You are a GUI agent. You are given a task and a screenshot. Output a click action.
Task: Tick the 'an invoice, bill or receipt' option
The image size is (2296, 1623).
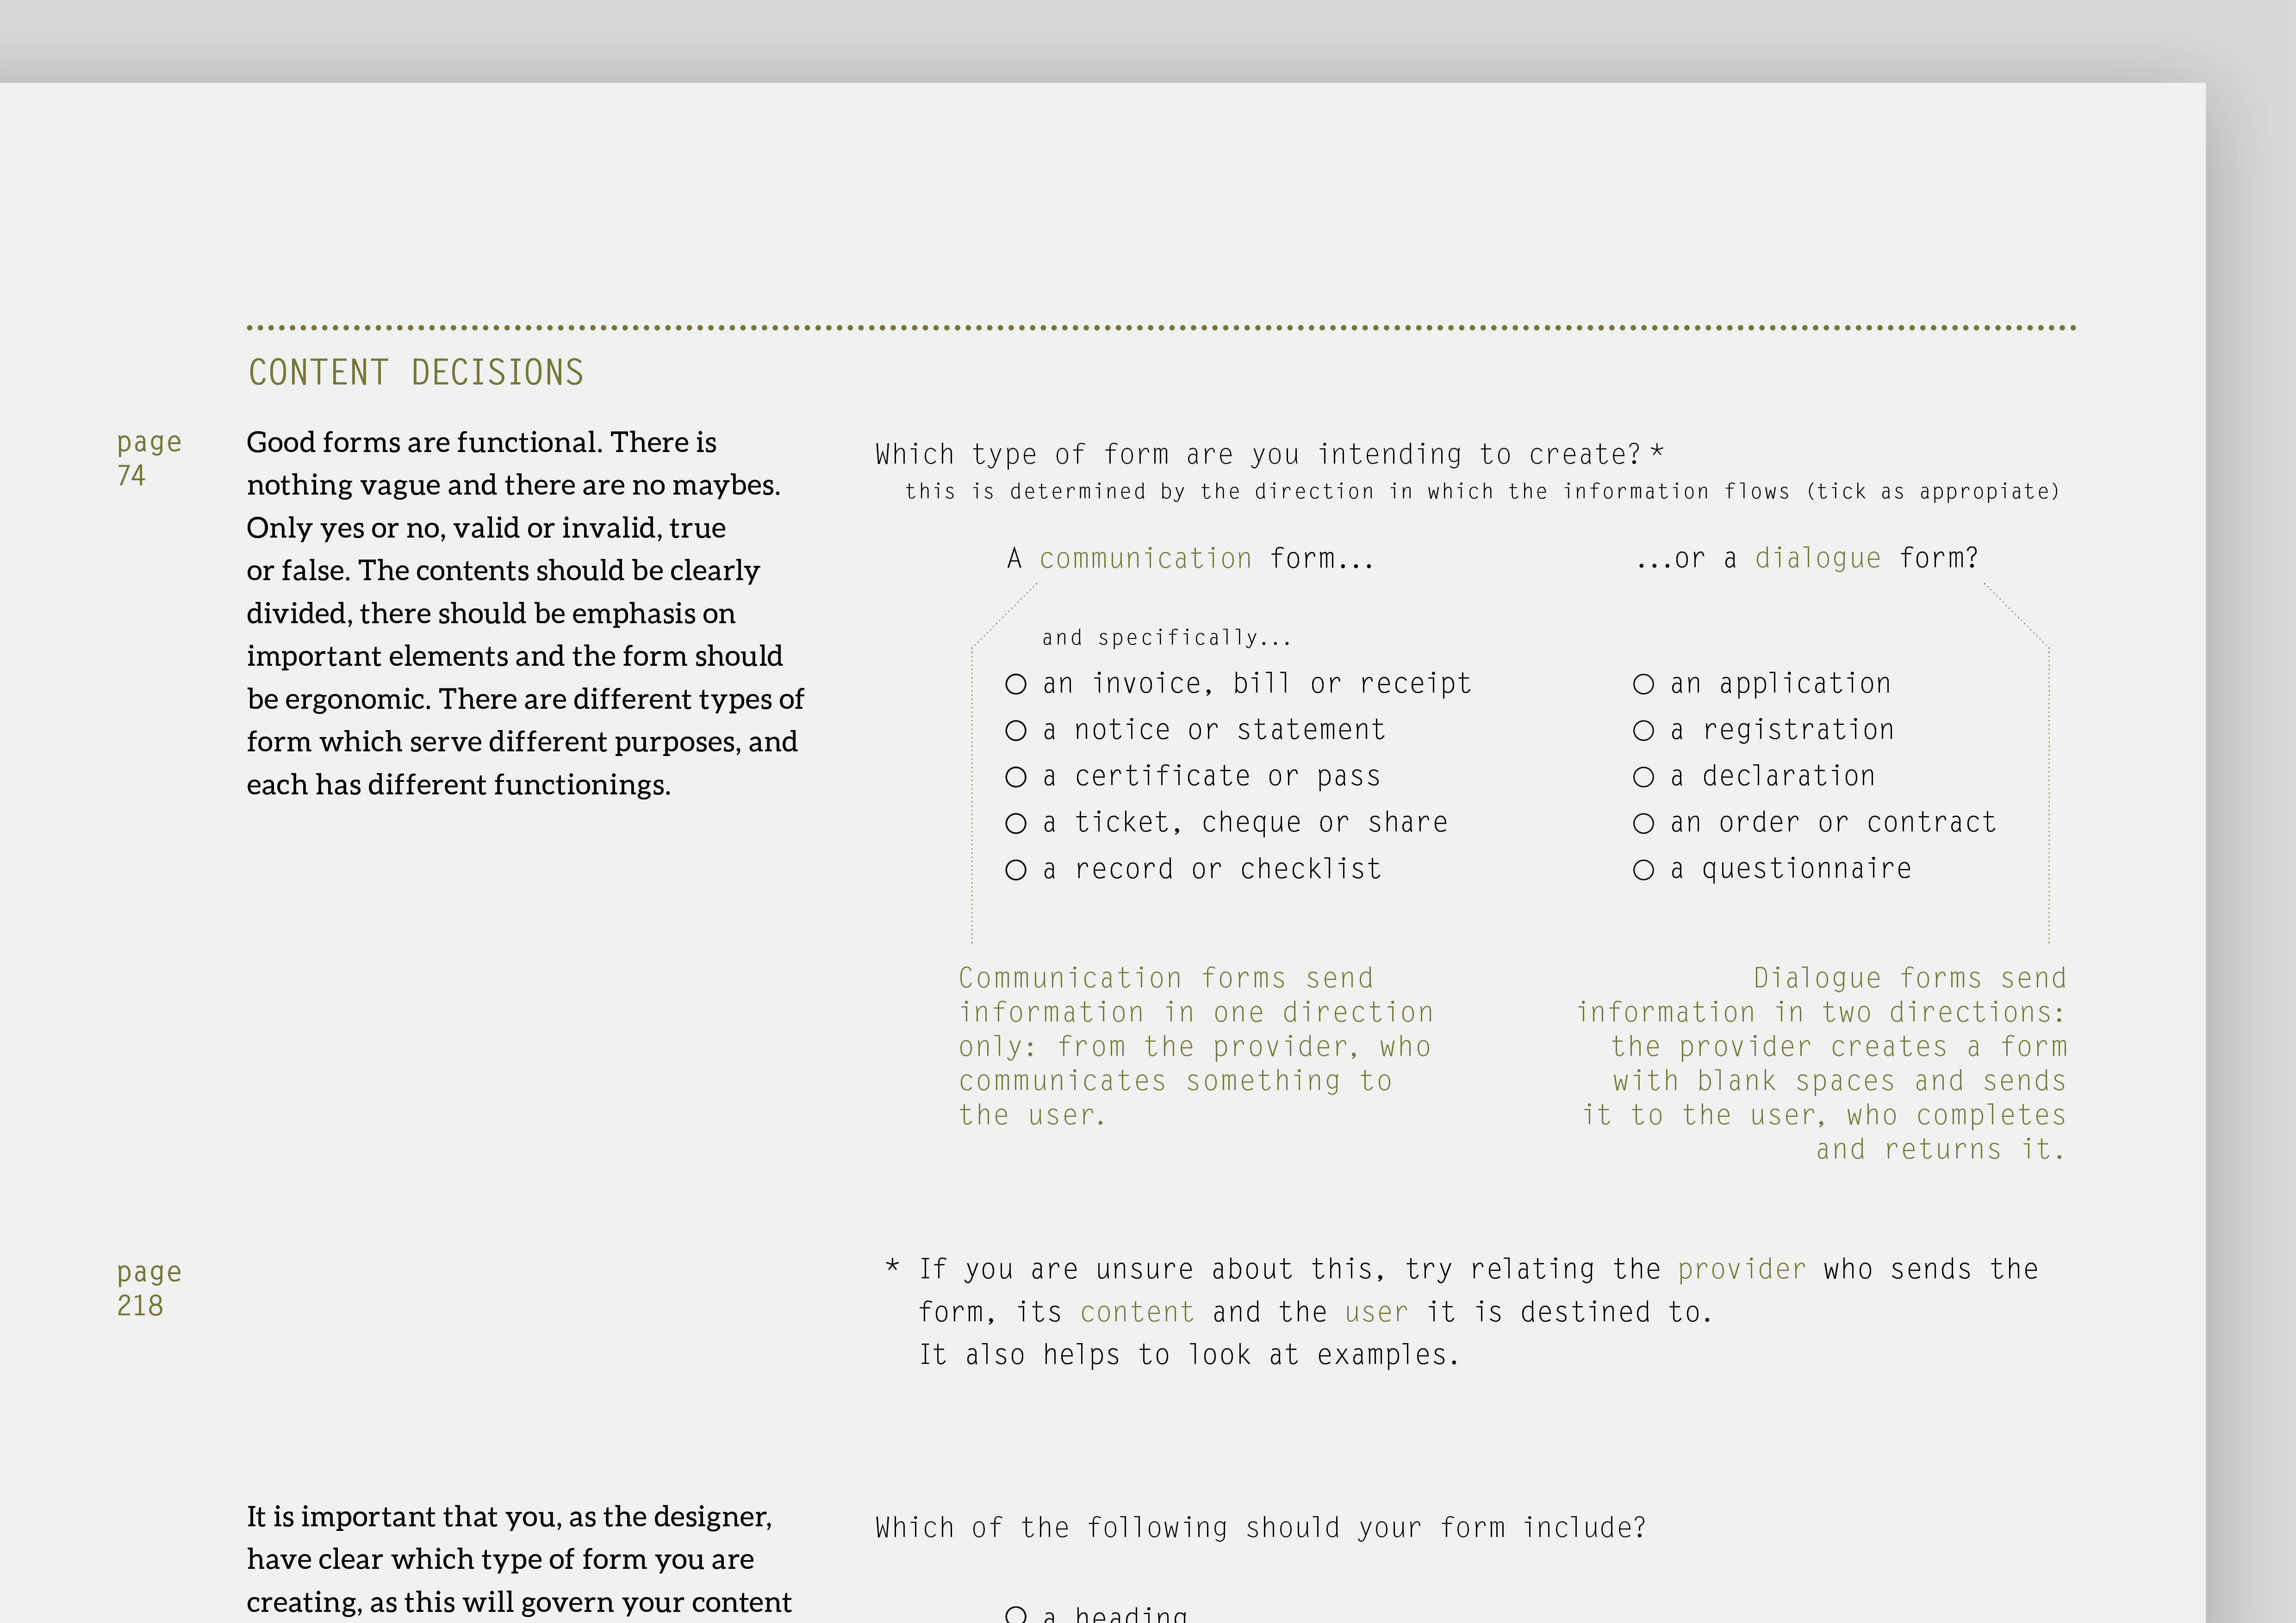1016,685
